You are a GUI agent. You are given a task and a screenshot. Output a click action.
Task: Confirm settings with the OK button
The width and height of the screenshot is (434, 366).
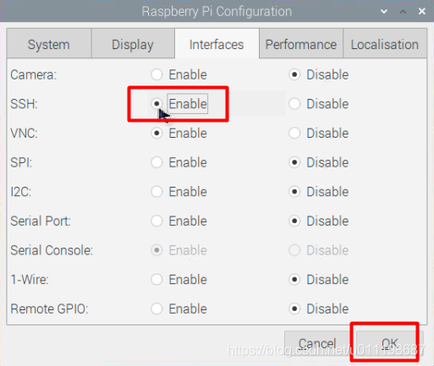390,343
